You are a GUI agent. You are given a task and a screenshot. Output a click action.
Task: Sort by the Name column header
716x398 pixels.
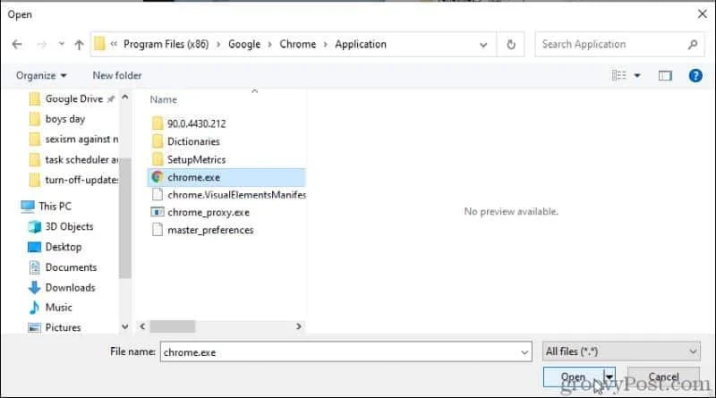[x=164, y=99]
